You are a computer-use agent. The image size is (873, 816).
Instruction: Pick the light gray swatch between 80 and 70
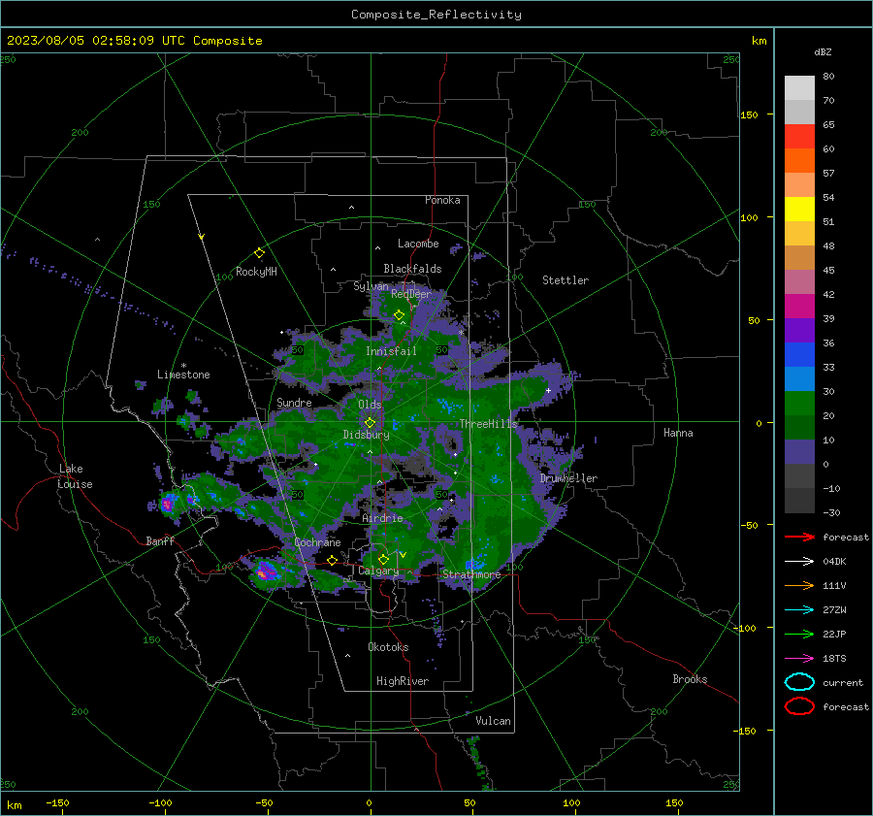click(x=799, y=88)
